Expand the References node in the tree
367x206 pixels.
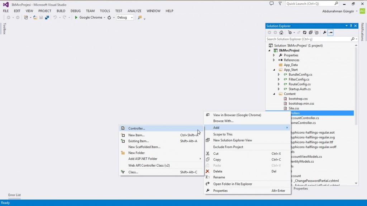pos(274,60)
